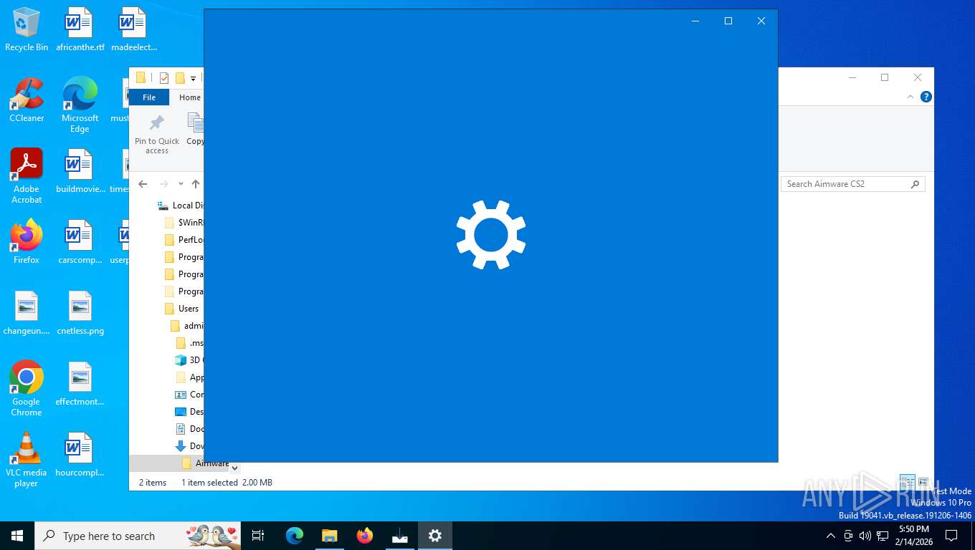Minimize the Settings splash window
The image size is (975, 550).
(695, 21)
